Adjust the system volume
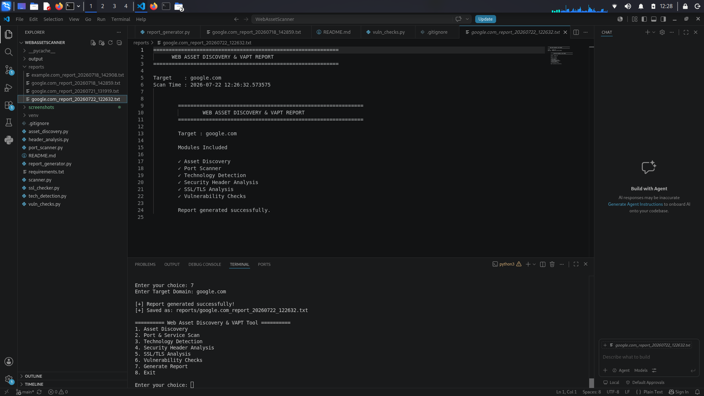Viewport: 704px width, 396px height. [628, 6]
